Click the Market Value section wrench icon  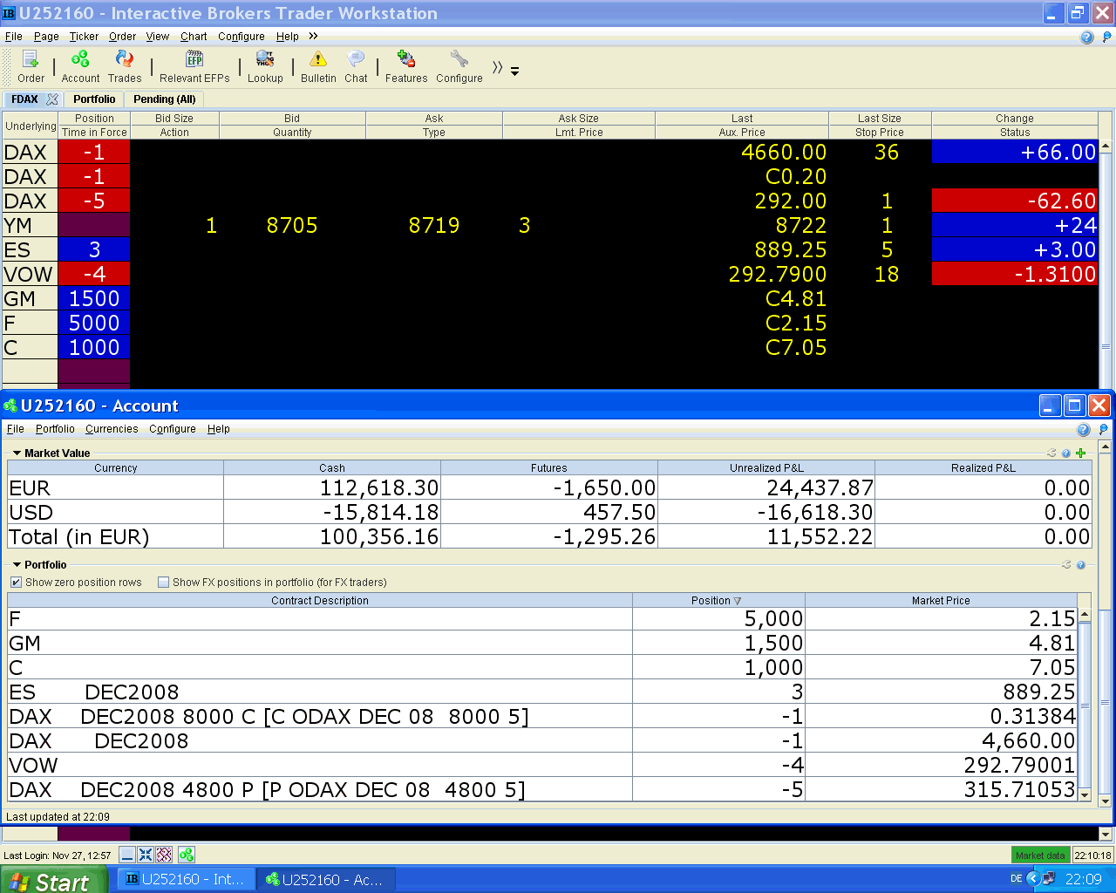point(1051,453)
